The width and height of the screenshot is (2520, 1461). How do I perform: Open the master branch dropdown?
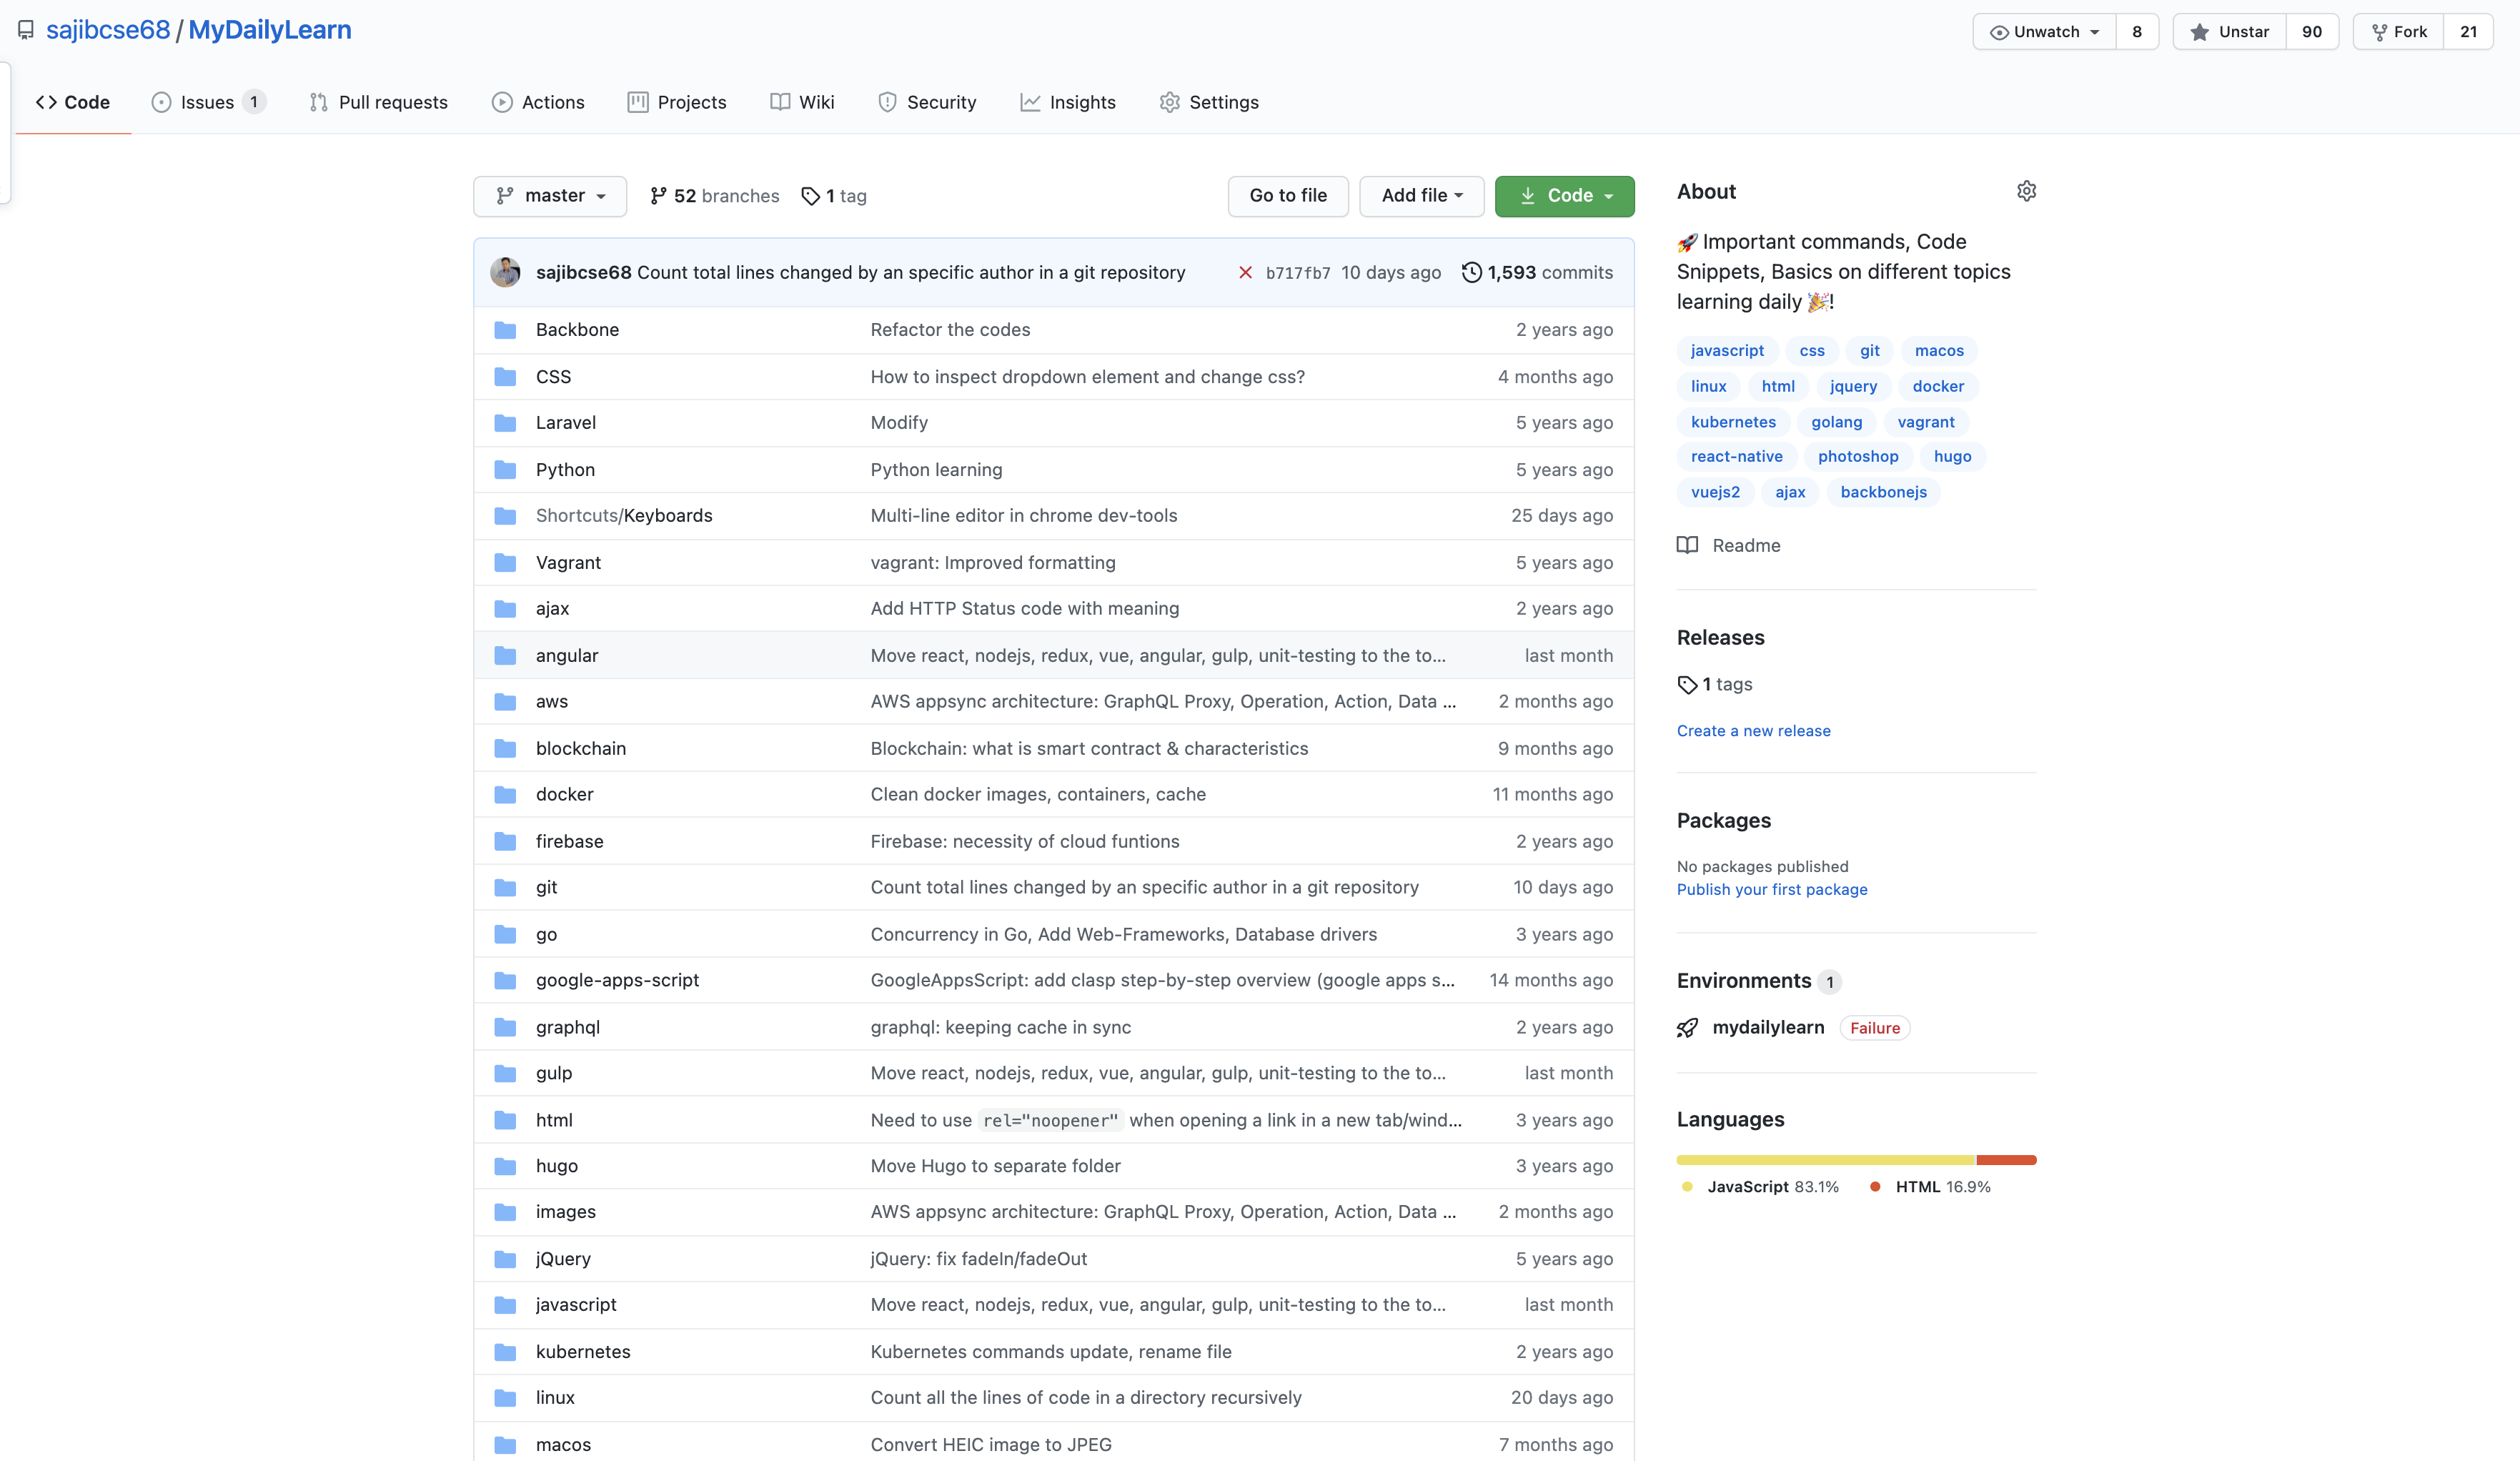pos(550,196)
